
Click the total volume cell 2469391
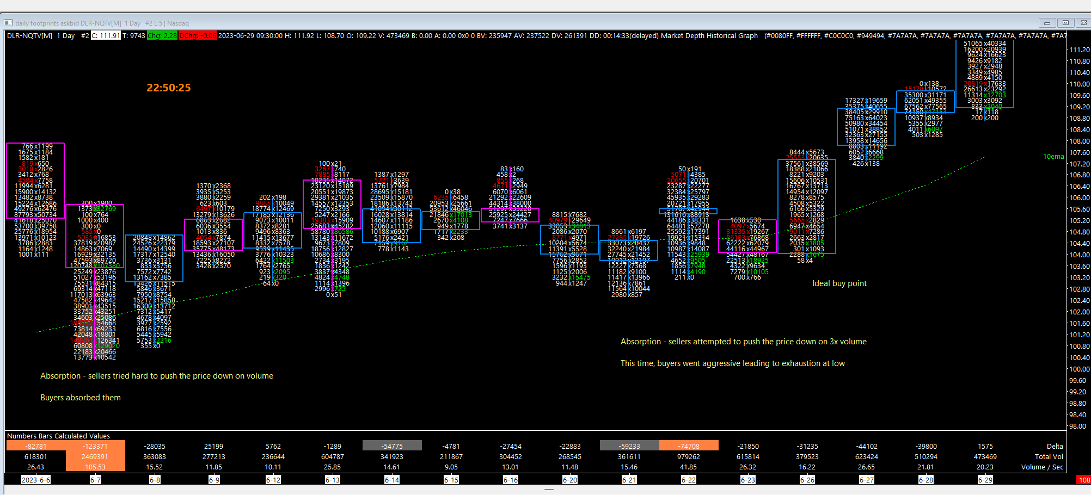click(95, 456)
